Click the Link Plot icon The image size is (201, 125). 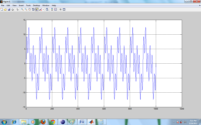(x=47, y=9)
